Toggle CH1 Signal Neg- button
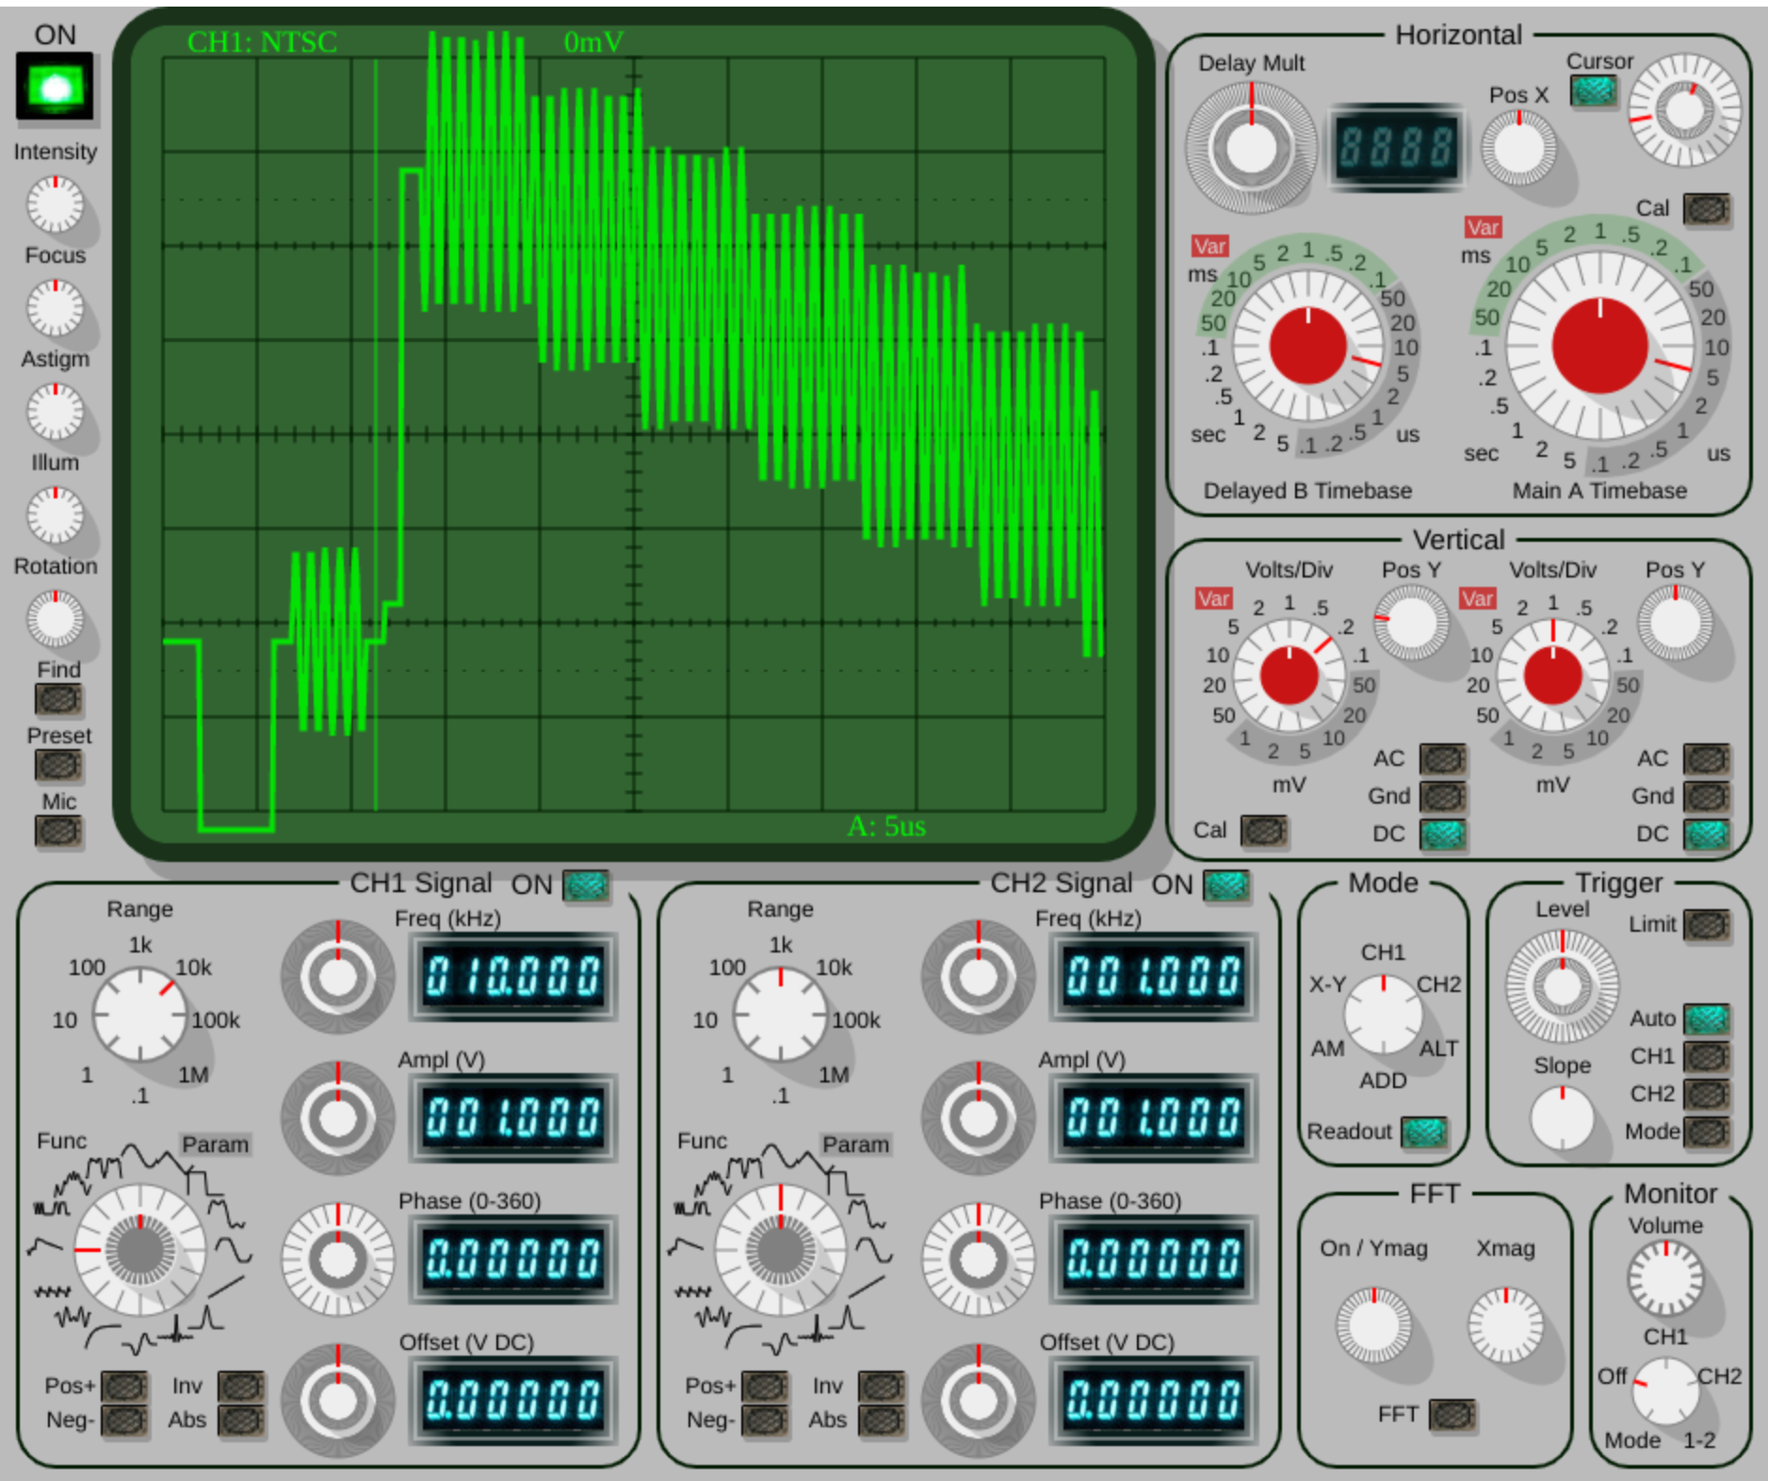Image resolution: width=1768 pixels, height=1481 pixels. (x=124, y=1421)
